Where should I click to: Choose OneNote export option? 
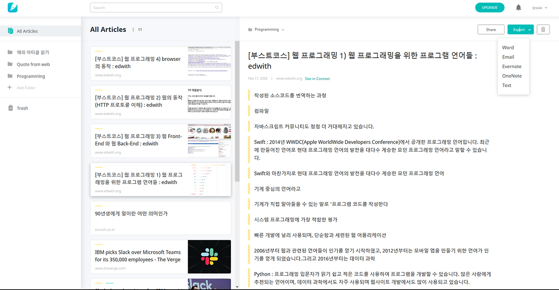512,76
